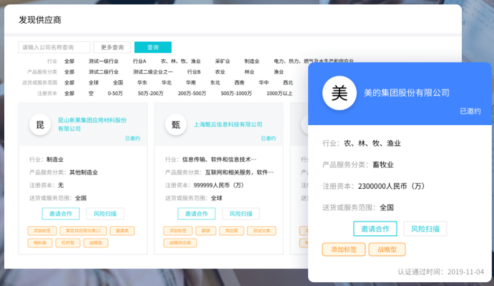Image resolution: width=494 pixels, height=286 pixels.
Task: Focus the company name search field
Action: pos(54,47)
